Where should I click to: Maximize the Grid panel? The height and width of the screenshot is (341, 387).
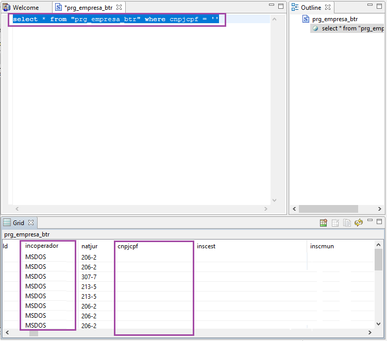coord(380,223)
